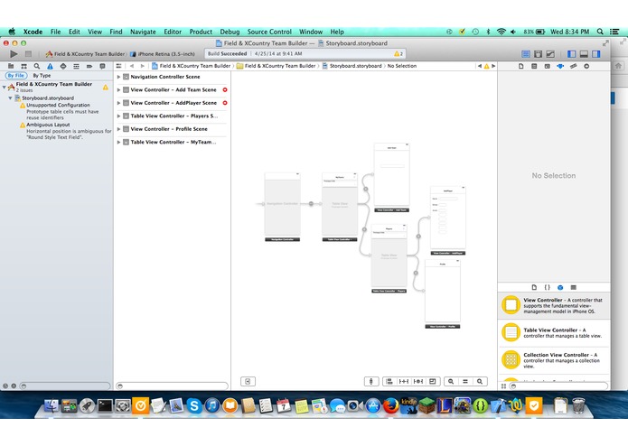Switch to the Assistant editor
This screenshot has width=628, height=446.
[539, 53]
